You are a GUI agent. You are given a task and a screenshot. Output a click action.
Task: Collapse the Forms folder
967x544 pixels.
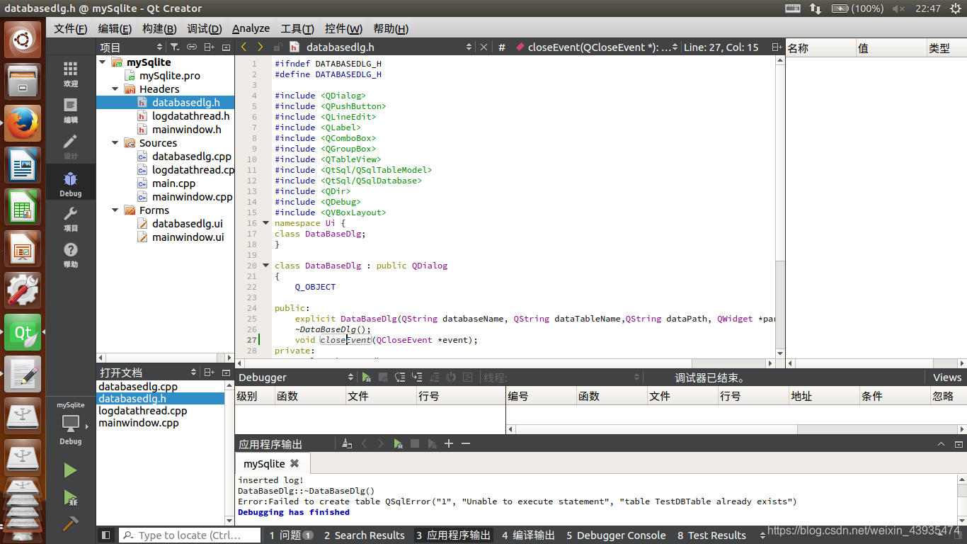click(x=115, y=210)
